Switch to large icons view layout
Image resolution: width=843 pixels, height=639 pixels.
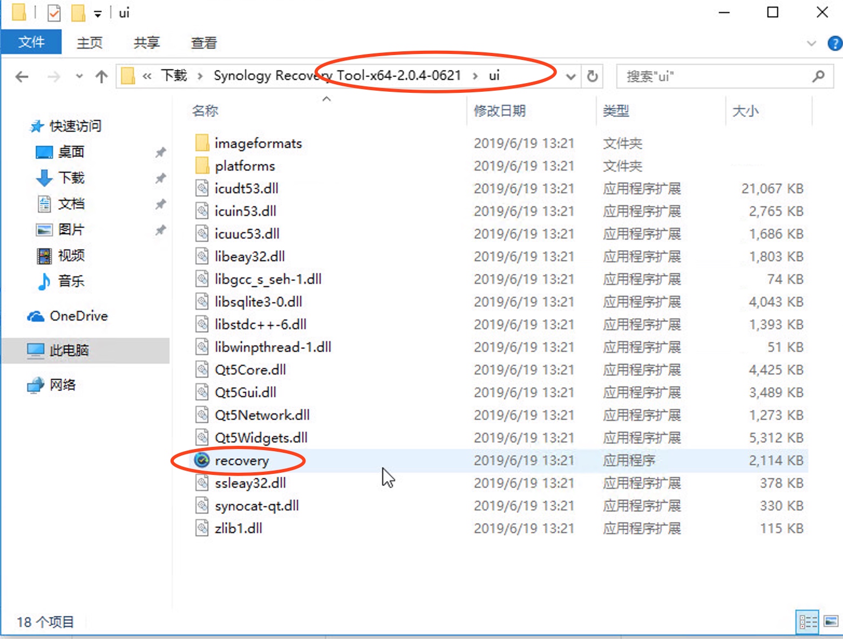831,622
